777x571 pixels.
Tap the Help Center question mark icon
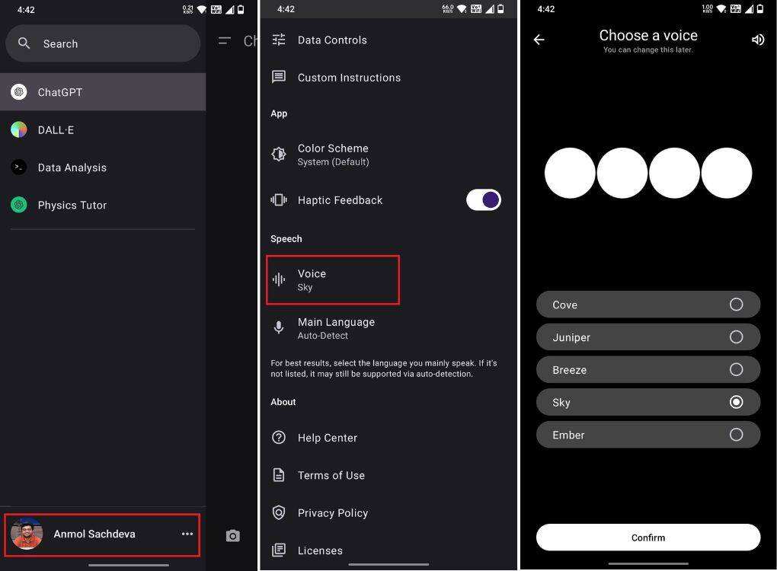279,437
